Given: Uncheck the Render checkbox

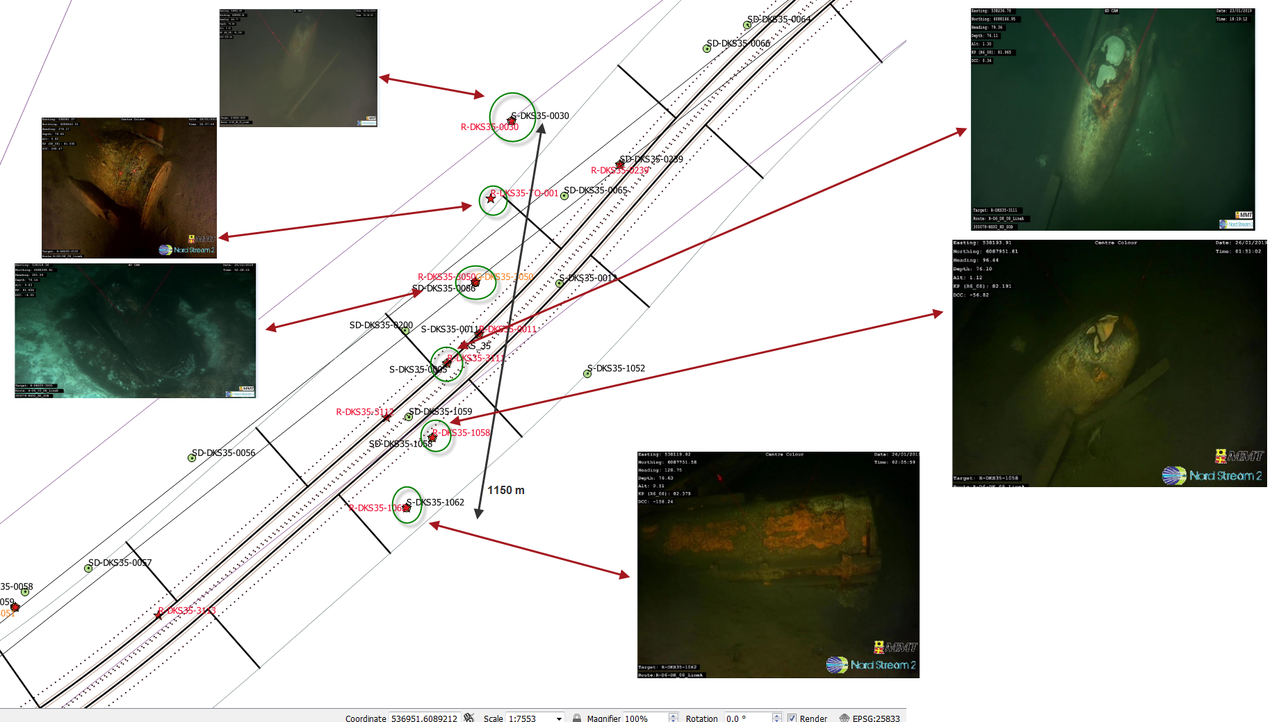Looking at the screenshot, I should (x=791, y=718).
